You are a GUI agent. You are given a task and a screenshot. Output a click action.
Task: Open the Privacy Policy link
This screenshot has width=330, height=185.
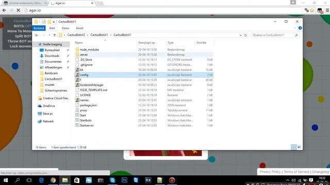tap(270, 172)
